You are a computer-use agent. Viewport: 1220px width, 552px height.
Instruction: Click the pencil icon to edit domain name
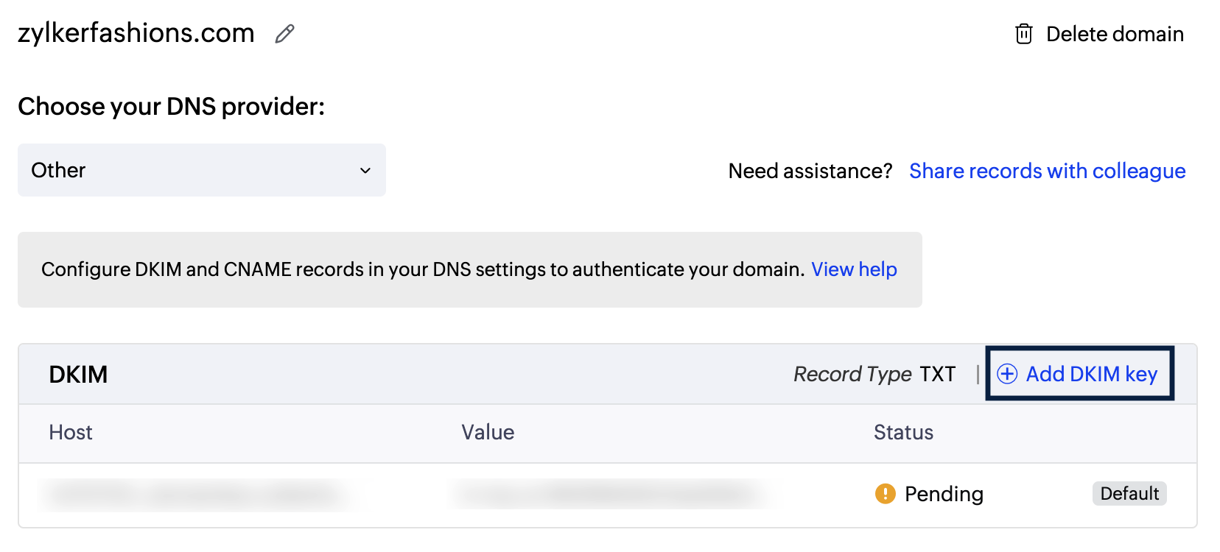(x=284, y=34)
